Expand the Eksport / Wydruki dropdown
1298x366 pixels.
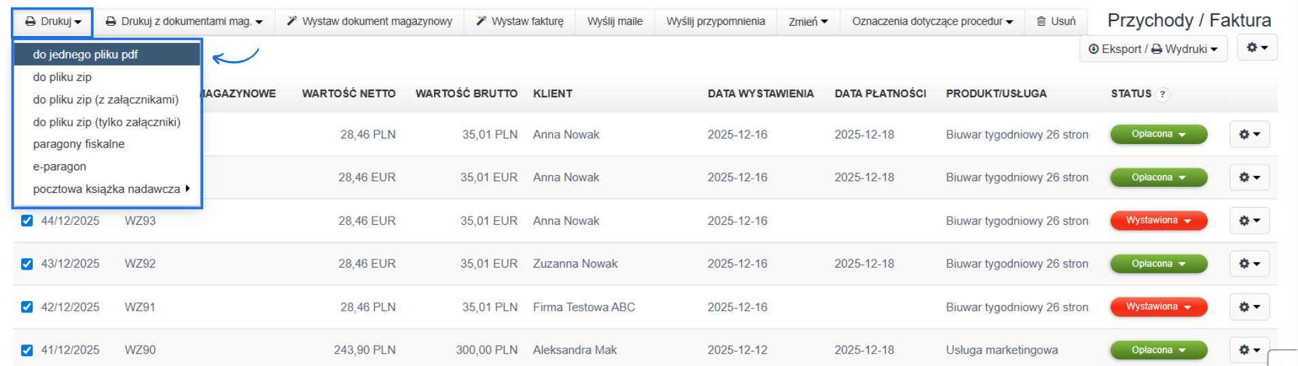[x=1153, y=49]
